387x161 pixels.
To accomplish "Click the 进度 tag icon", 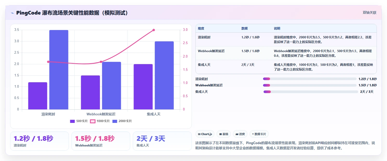I will tap(237, 134).
